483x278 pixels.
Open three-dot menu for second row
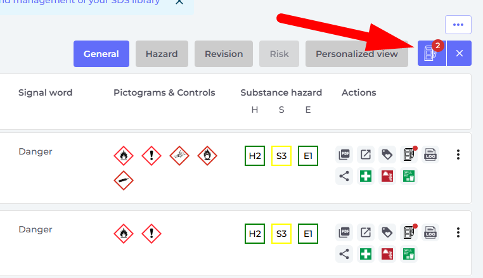tap(458, 232)
